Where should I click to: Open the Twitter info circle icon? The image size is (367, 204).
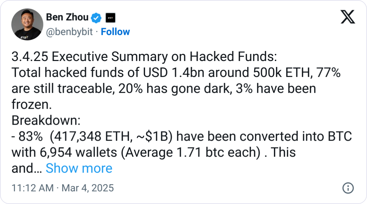pyautogui.click(x=348, y=188)
